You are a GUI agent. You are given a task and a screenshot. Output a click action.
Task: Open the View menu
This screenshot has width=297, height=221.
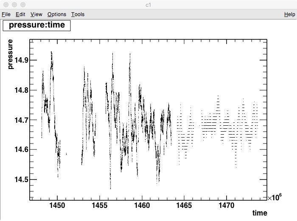coord(36,14)
